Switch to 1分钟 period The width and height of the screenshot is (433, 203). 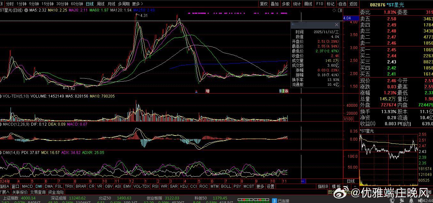pyautogui.click(x=21, y=4)
